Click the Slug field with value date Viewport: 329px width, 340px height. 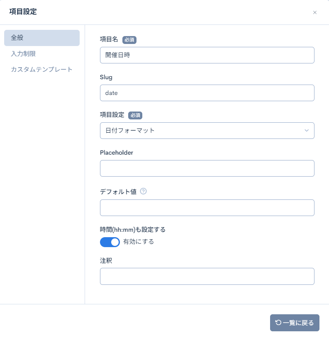(207, 93)
